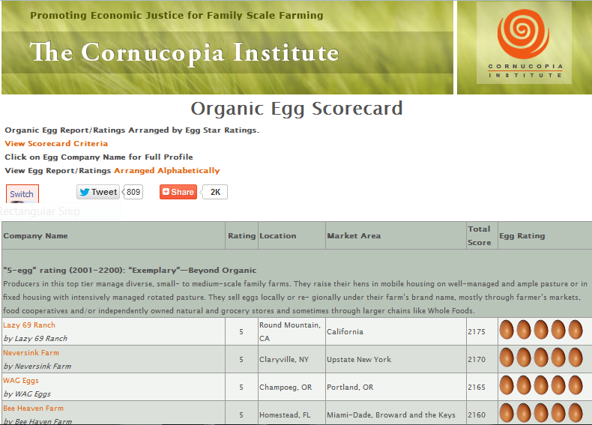The image size is (592, 425).
Task: Open the Lazy 69 Ranch company profile
Action: coord(29,325)
